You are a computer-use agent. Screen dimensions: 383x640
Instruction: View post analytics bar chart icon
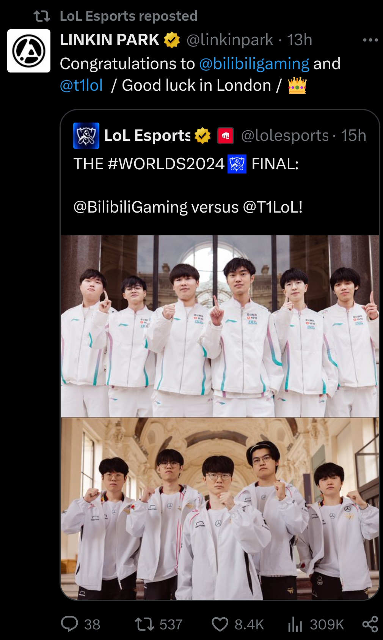(295, 624)
